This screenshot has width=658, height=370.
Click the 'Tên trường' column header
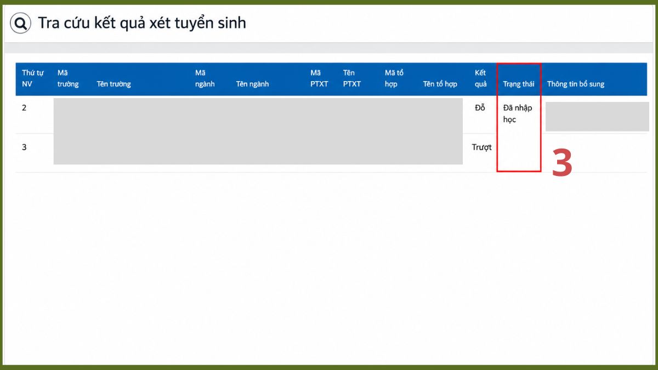(x=114, y=84)
